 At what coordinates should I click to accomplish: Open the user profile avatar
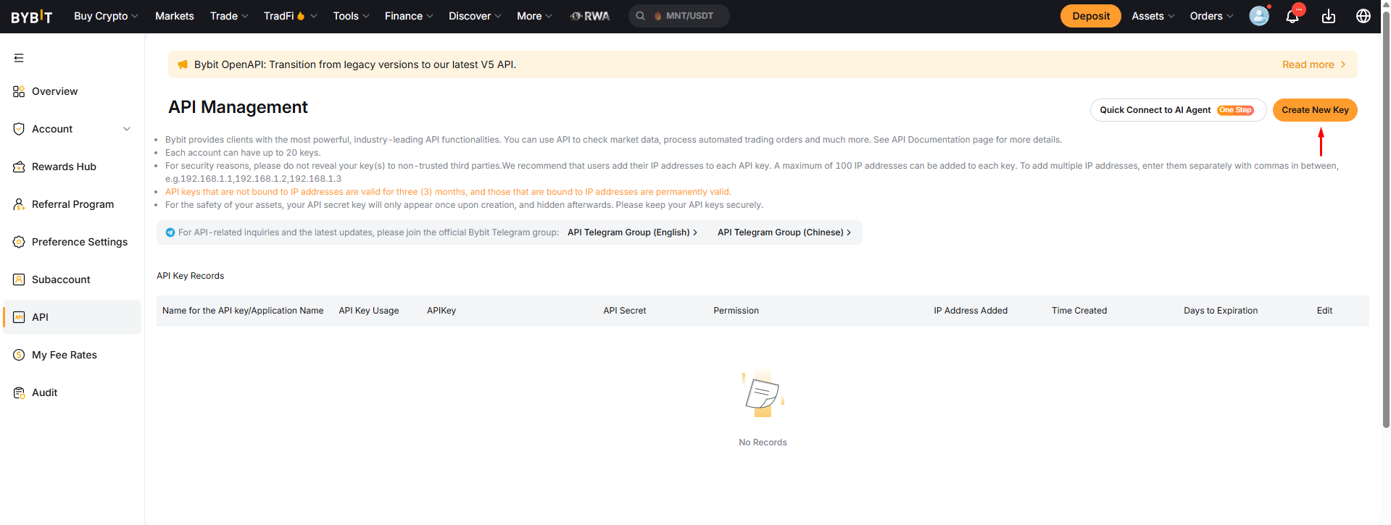1259,16
